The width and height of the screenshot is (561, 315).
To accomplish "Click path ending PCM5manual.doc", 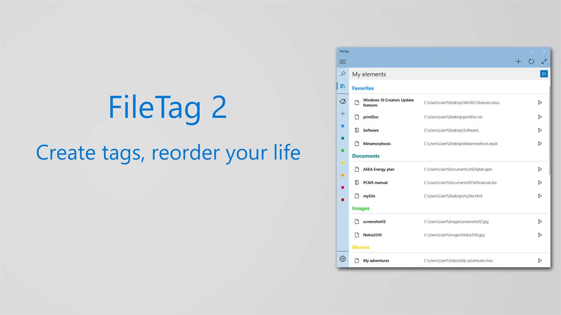I will [460, 183].
